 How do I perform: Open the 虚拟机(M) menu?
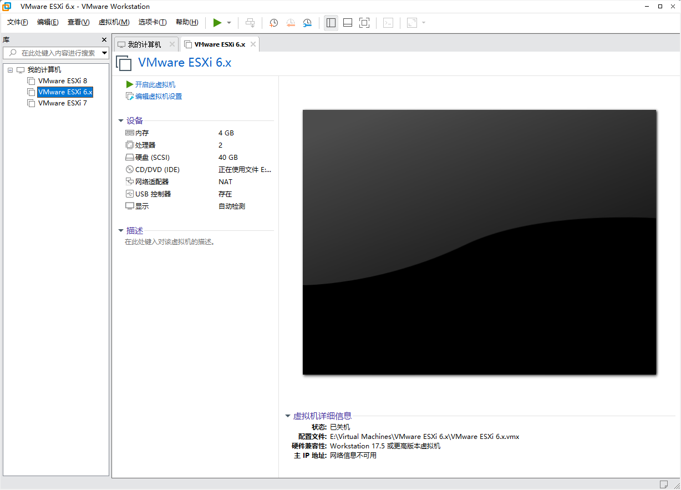point(114,22)
